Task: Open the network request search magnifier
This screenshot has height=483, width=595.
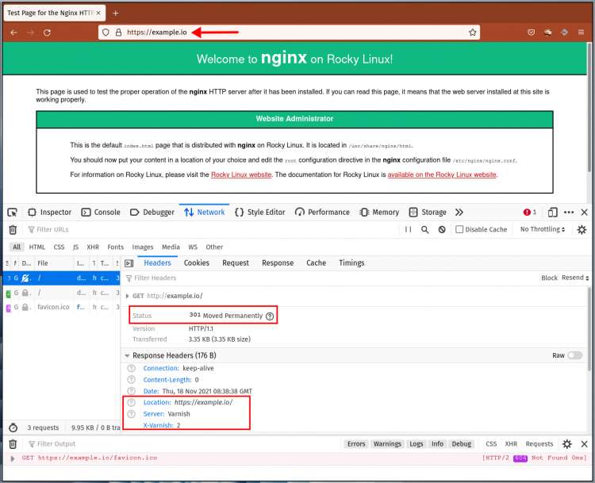Action: [425, 229]
